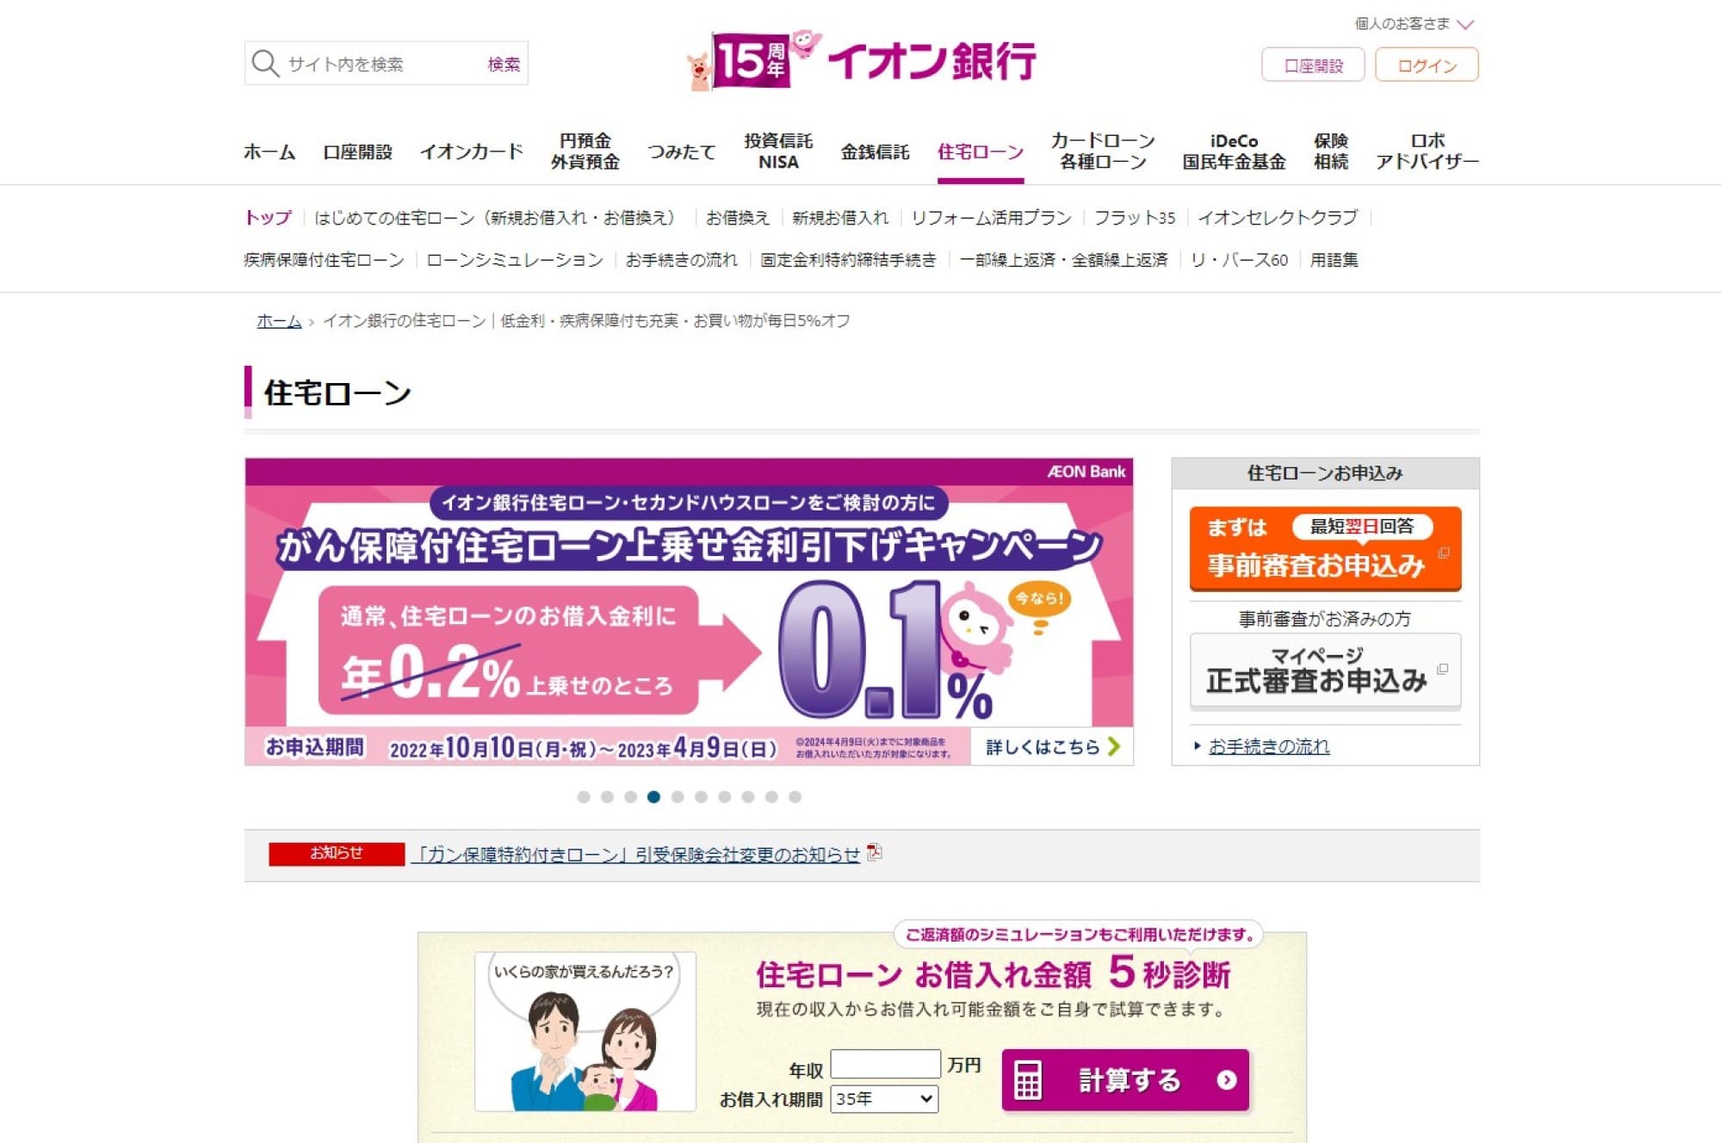Open the イオンカード nav item
This screenshot has height=1143, width=1721.
[472, 151]
